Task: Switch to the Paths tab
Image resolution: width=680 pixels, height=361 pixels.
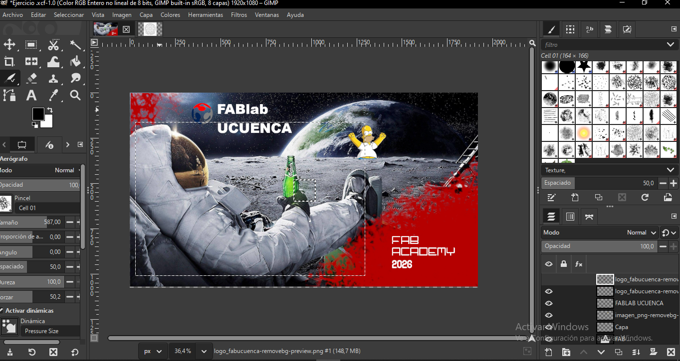Action: point(589,217)
